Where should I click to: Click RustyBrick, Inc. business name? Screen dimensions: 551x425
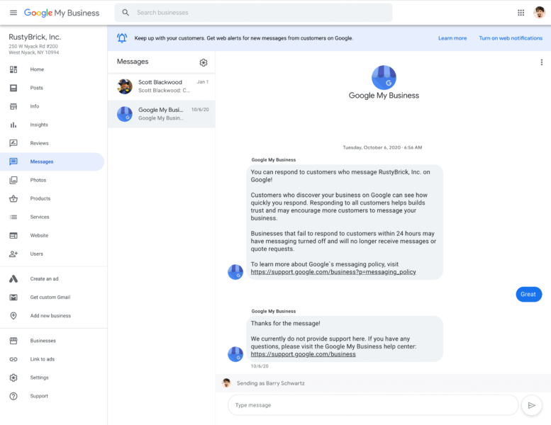35,37
